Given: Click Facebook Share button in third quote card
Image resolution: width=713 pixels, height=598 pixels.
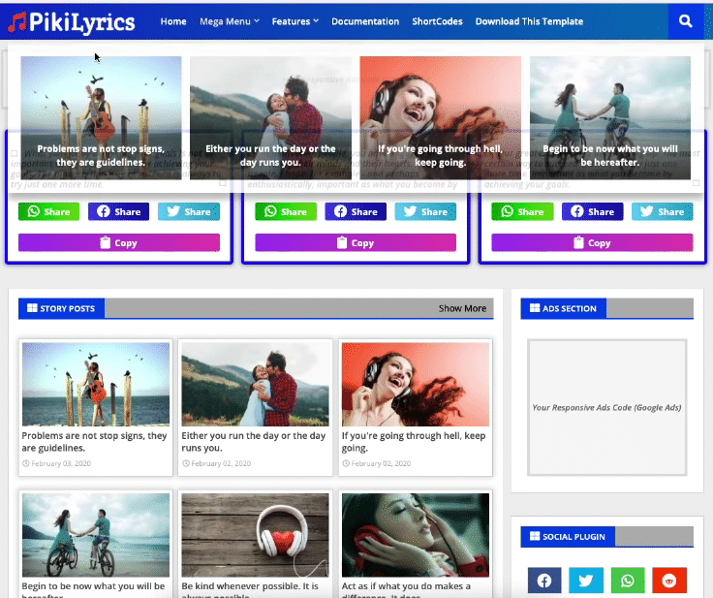Looking at the screenshot, I should point(593,211).
